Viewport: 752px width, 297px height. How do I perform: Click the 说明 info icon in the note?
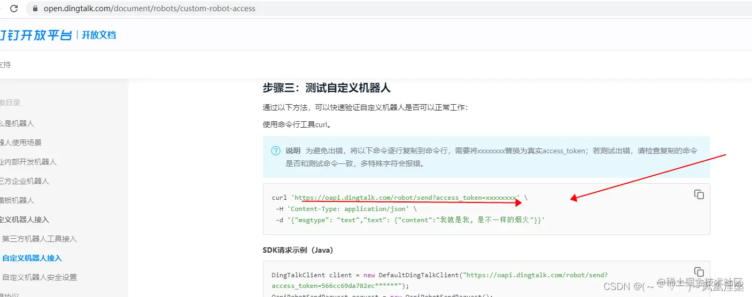click(275, 151)
